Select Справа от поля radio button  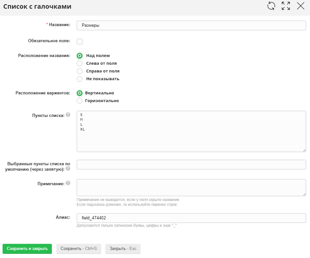(80, 71)
